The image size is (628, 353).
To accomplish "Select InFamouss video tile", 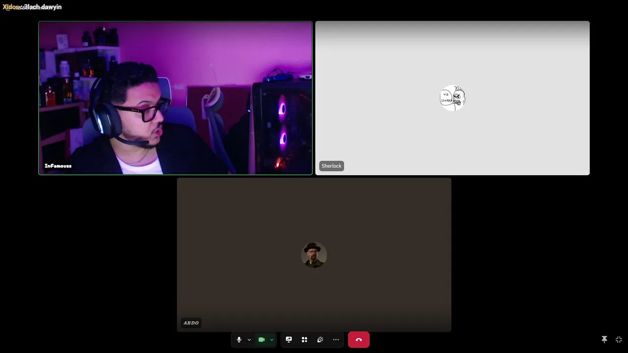I will click(176, 98).
